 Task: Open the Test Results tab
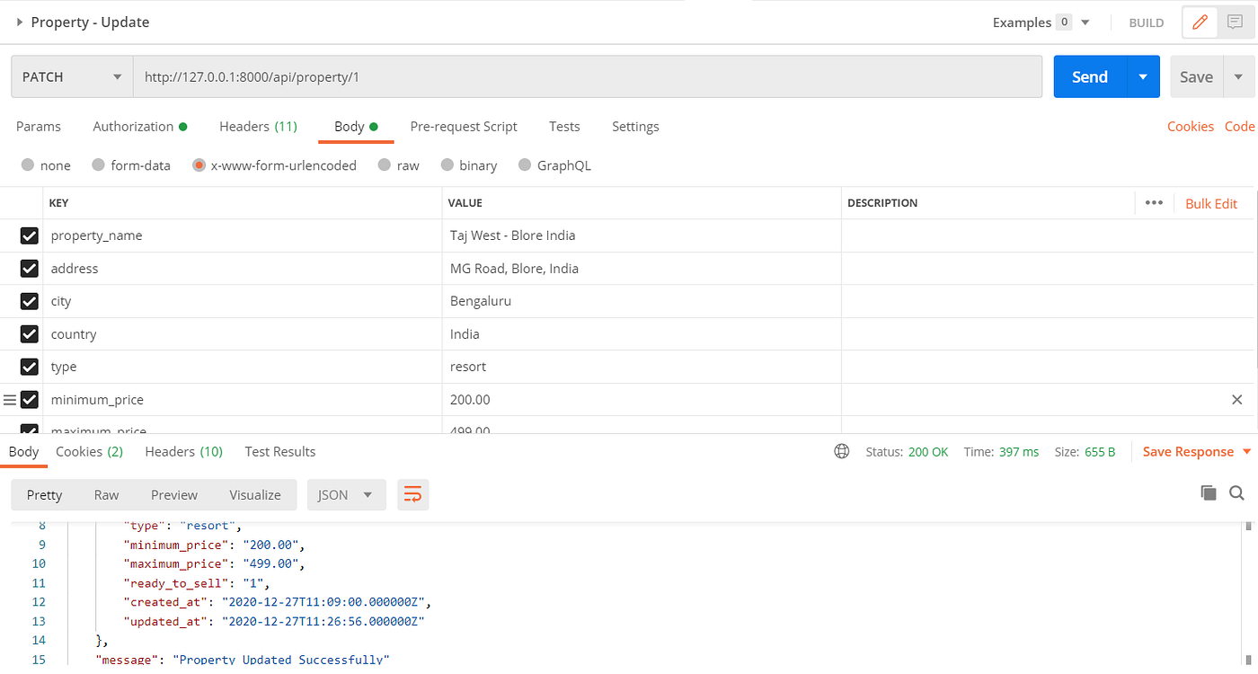coord(280,451)
